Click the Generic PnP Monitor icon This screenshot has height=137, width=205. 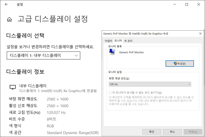(x=112, y=52)
